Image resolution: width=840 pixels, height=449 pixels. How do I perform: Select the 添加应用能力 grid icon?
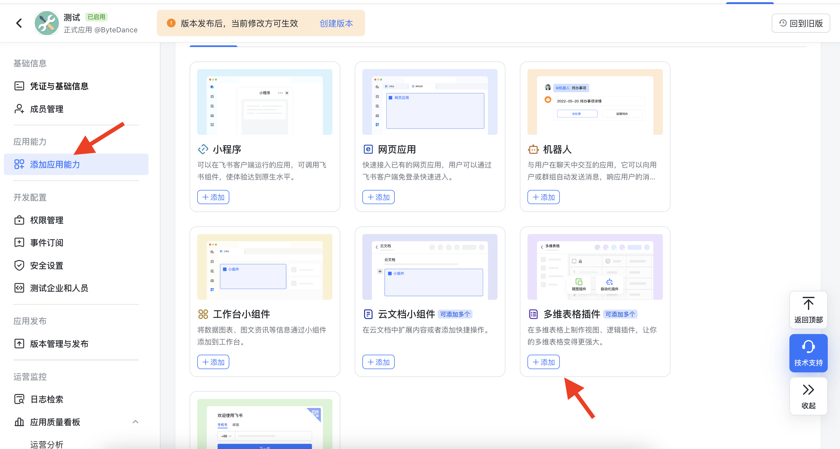(x=20, y=164)
